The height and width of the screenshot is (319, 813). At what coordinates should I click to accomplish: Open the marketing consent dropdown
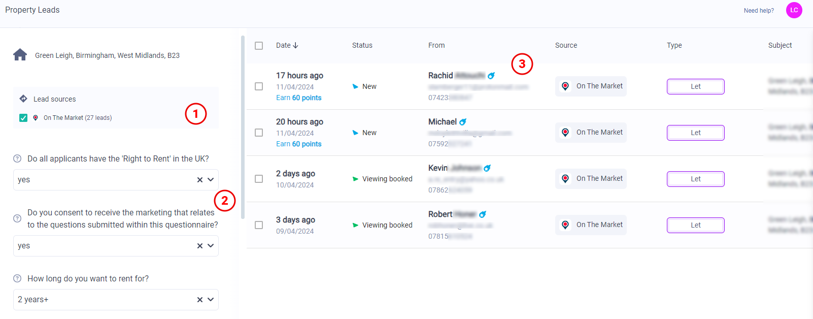coord(211,246)
